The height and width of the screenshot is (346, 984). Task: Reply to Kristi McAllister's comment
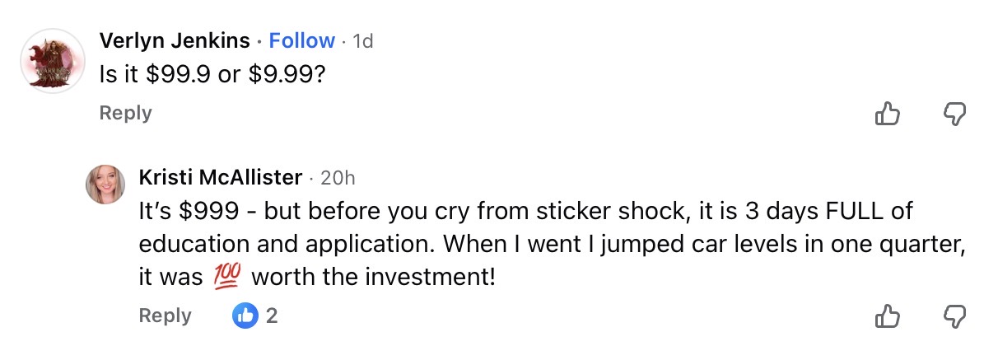pos(165,316)
